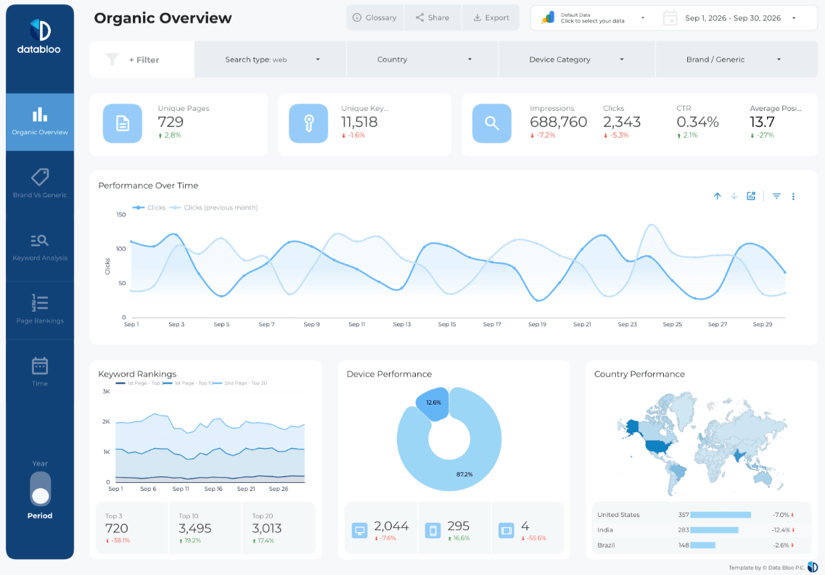Click the CTR value 0.34%
The height and width of the screenshot is (575, 825).
(698, 122)
